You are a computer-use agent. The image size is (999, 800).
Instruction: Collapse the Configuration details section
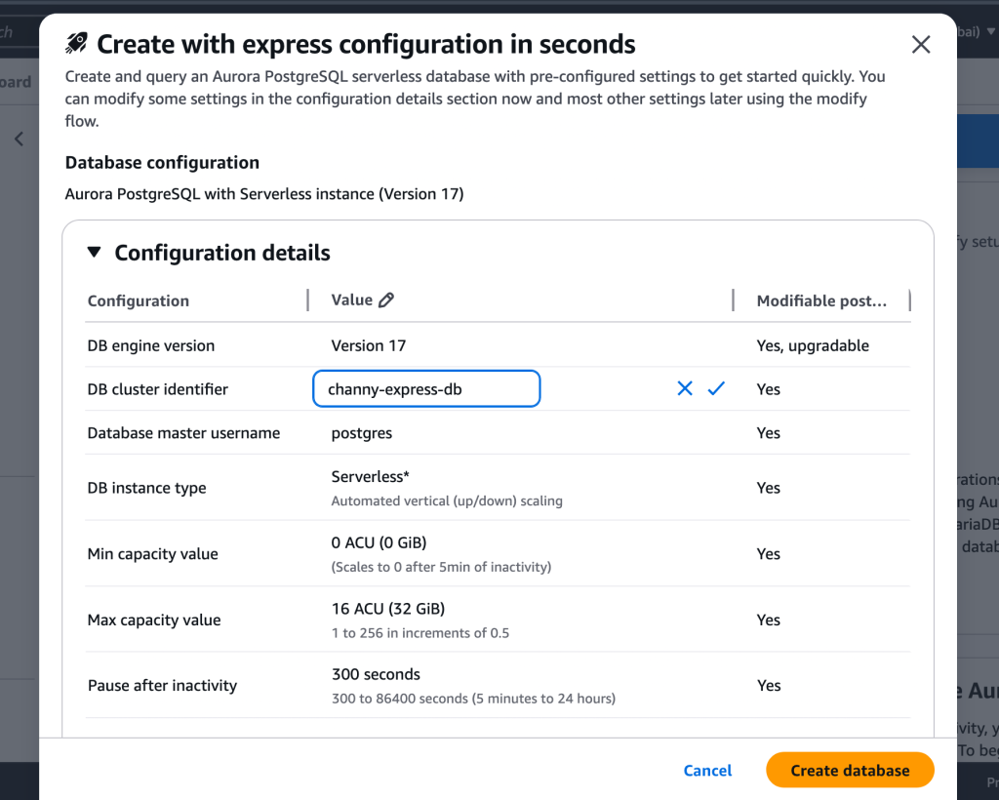(94, 252)
